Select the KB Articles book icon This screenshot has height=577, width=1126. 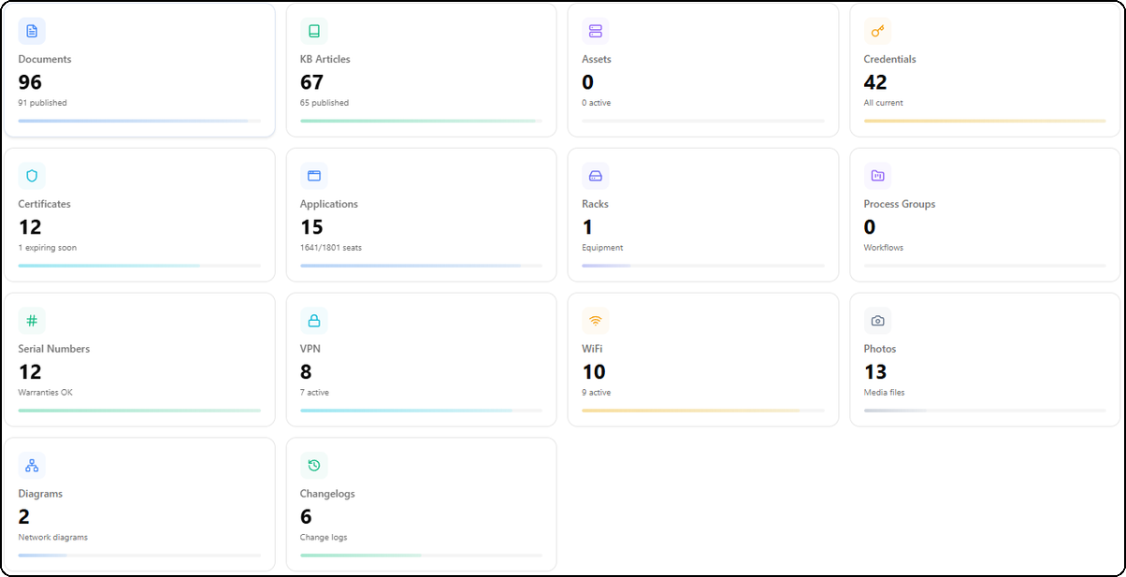pyautogui.click(x=314, y=31)
